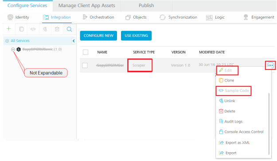The height and width of the screenshot is (161, 277).
Task: Check the Scraper service row checkbox
Action: pos(85,65)
